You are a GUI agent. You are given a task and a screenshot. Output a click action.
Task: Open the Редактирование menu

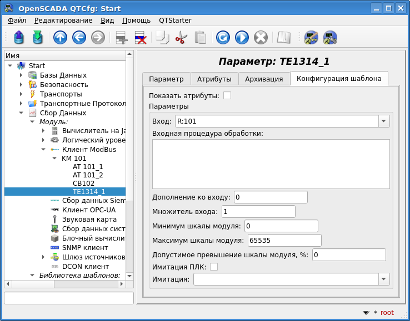64,21
